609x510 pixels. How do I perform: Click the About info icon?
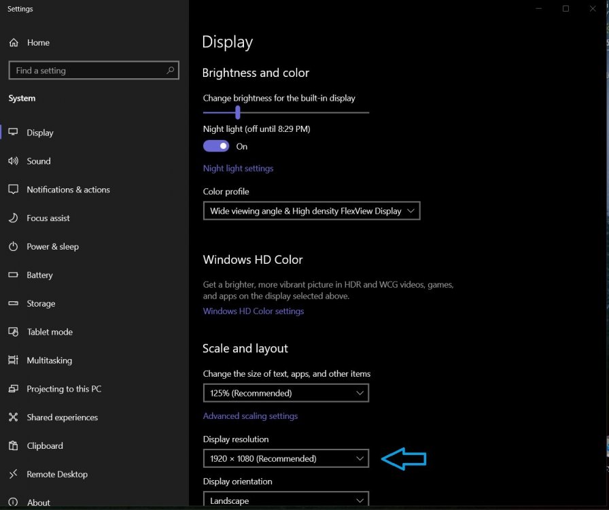tap(13, 503)
